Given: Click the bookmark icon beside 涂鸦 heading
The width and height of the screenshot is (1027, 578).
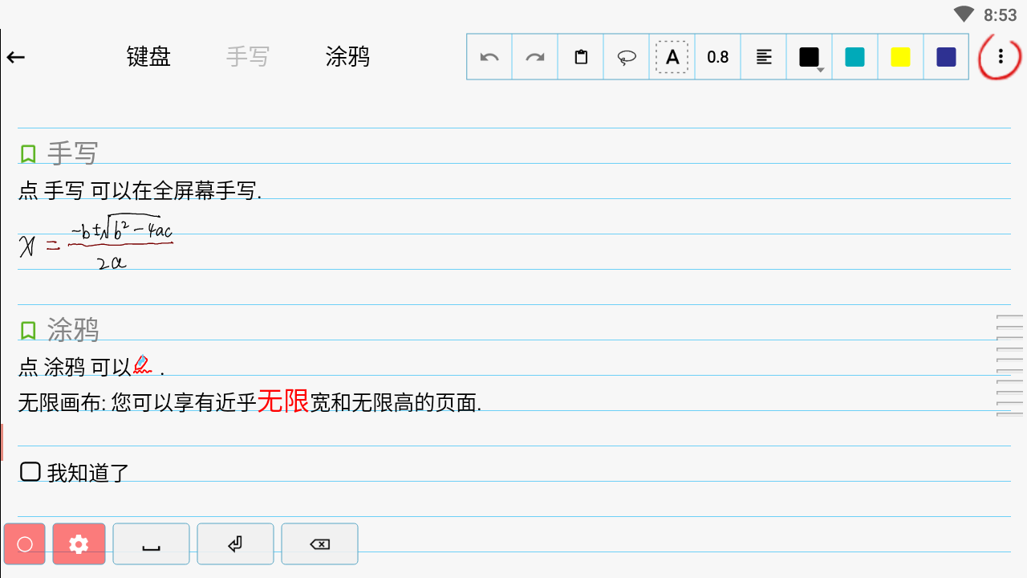Looking at the screenshot, I should point(28,330).
